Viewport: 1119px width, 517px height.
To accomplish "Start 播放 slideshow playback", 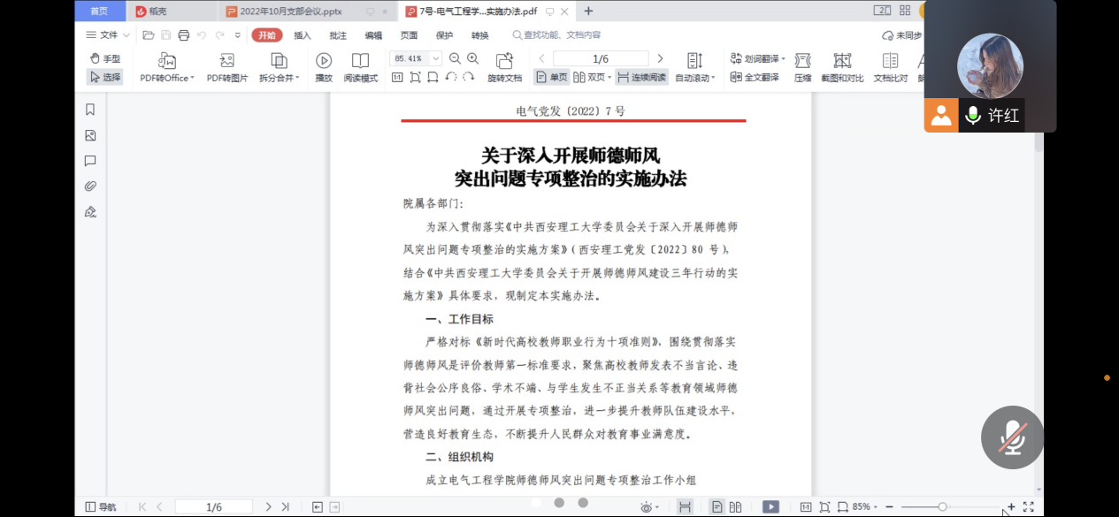I will pyautogui.click(x=324, y=68).
